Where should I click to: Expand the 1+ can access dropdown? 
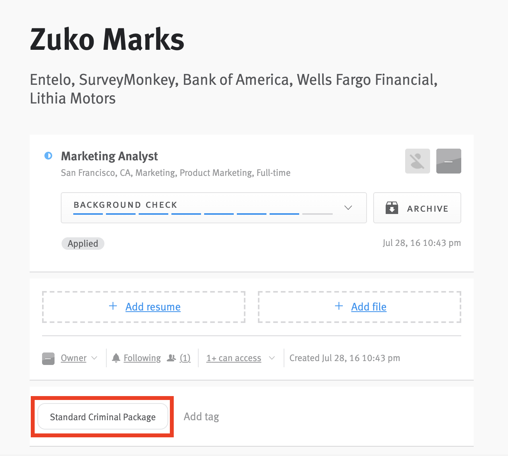(x=272, y=358)
